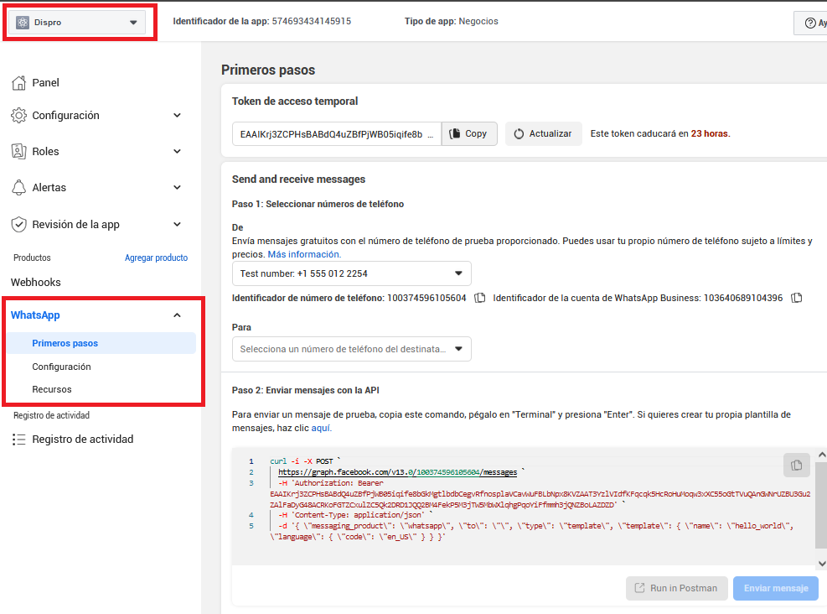Screen dimensions: 827x614
Task: Click the temporary access token field
Action: click(x=337, y=134)
